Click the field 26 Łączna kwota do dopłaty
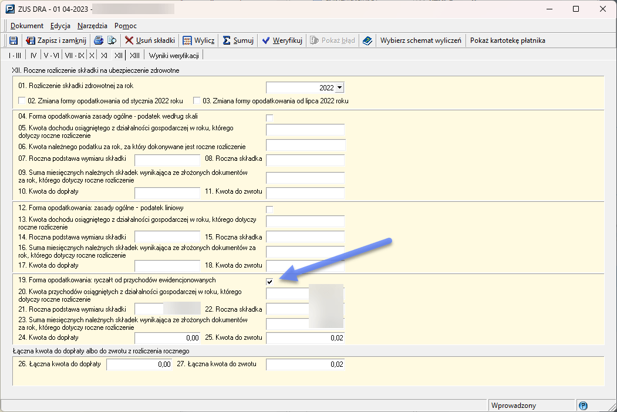The image size is (617, 412). 139,364
